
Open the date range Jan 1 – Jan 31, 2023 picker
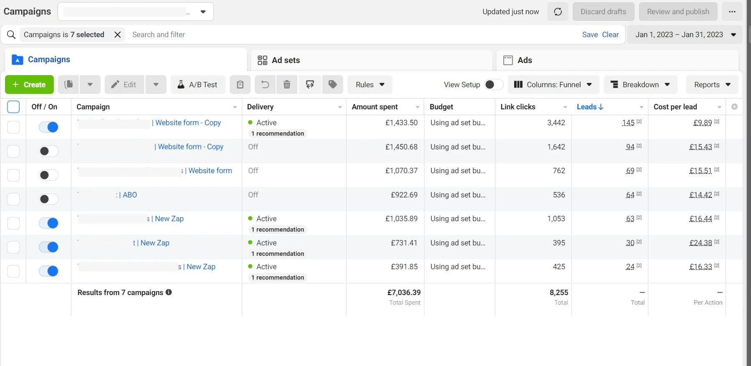tap(685, 35)
